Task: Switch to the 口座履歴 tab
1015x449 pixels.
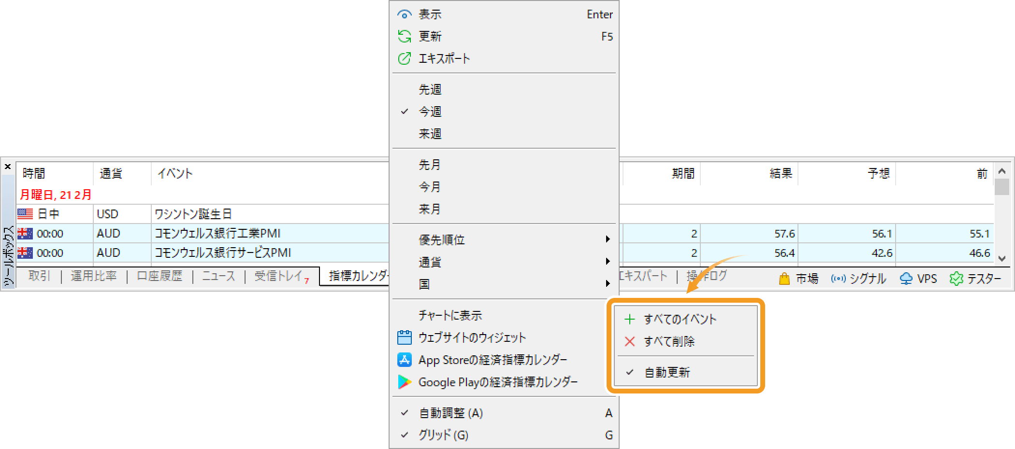Action: pyautogui.click(x=159, y=276)
